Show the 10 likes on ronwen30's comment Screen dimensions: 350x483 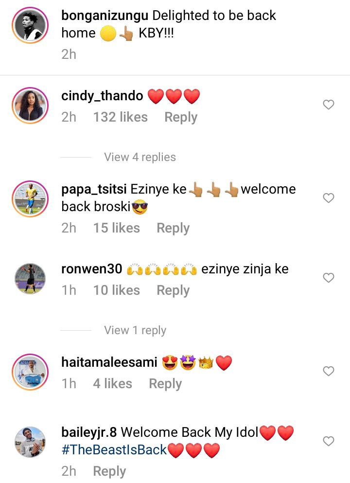117,290
